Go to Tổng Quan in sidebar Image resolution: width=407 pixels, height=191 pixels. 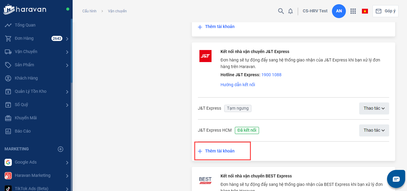pos(25,25)
